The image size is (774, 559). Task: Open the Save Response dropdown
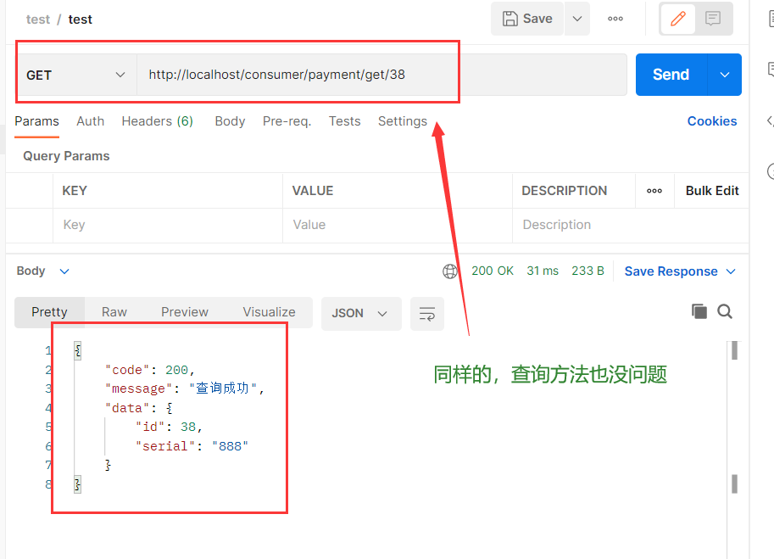(680, 271)
